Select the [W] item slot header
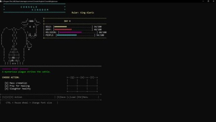216x122 pixels. tap(82, 77)
